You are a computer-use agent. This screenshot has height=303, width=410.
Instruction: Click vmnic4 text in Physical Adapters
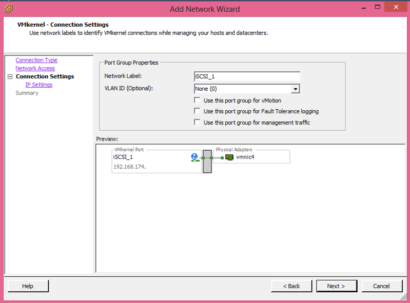coord(245,157)
